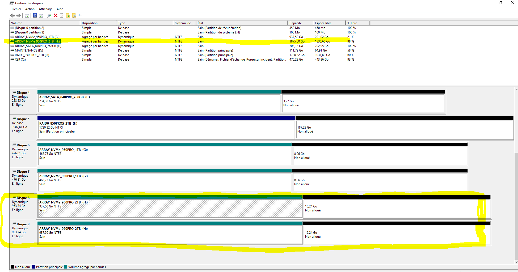Click the Gestion des disques title bar icon
The height and width of the screenshot is (272, 518).
(x=12, y=3)
